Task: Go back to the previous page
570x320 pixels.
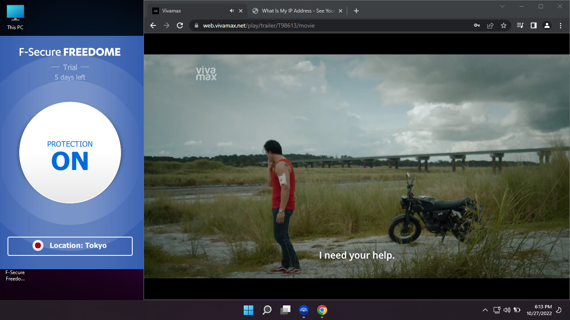Action: 153,25
